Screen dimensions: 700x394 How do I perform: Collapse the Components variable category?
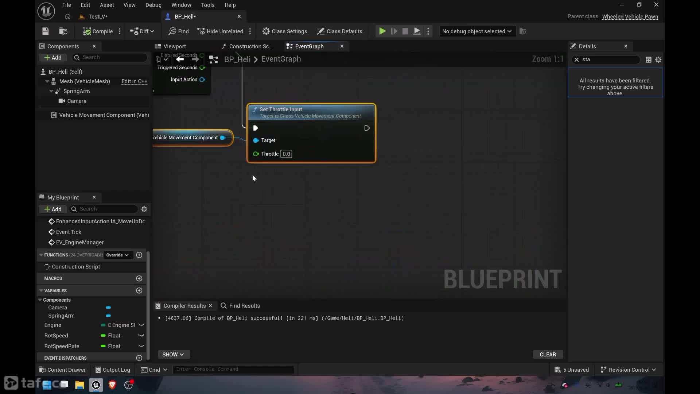tap(40, 300)
